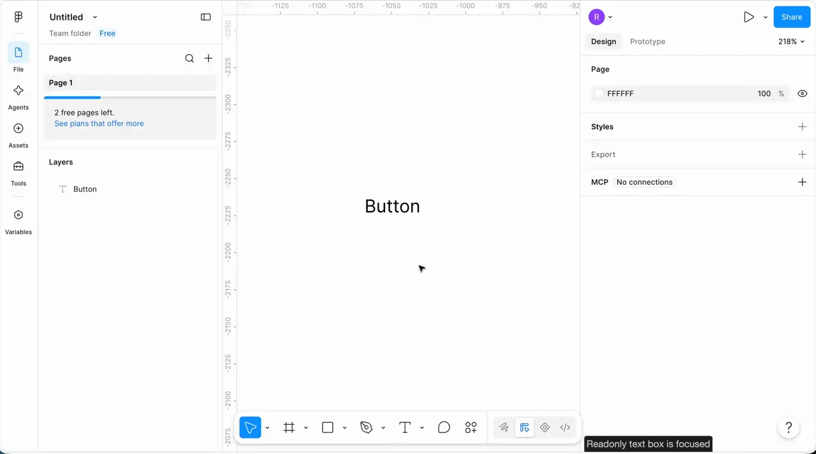Image resolution: width=816 pixels, height=454 pixels.
Task: Switch to the Design tab
Action: pyautogui.click(x=603, y=41)
